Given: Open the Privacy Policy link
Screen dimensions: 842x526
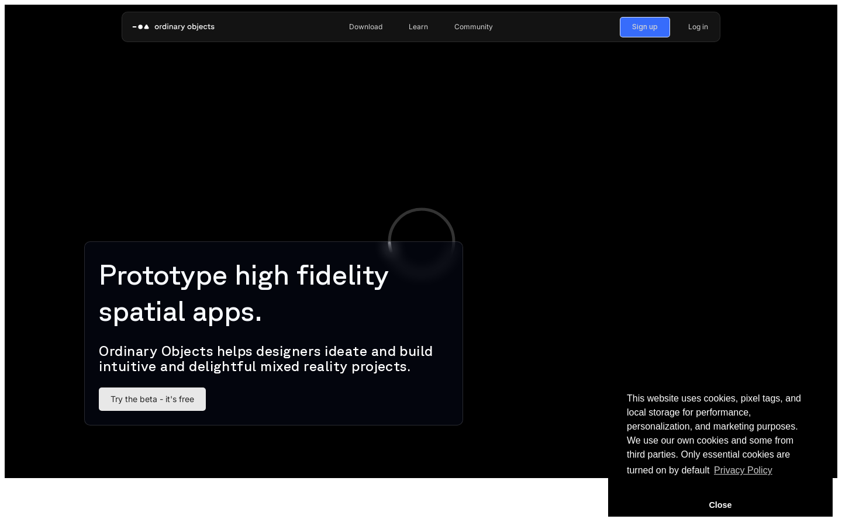Looking at the screenshot, I should (743, 470).
